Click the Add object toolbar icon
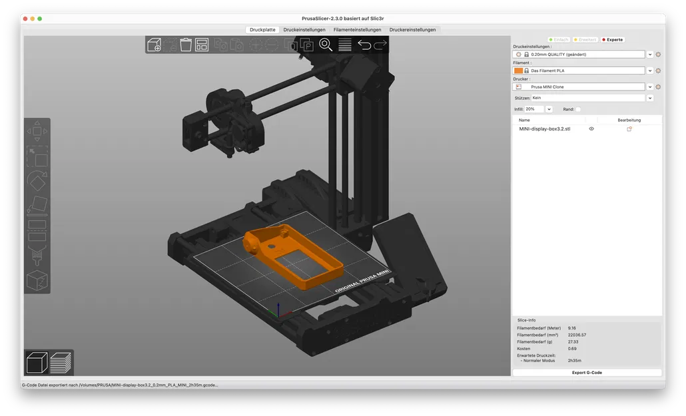 pyautogui.click(x=154, y=45)
